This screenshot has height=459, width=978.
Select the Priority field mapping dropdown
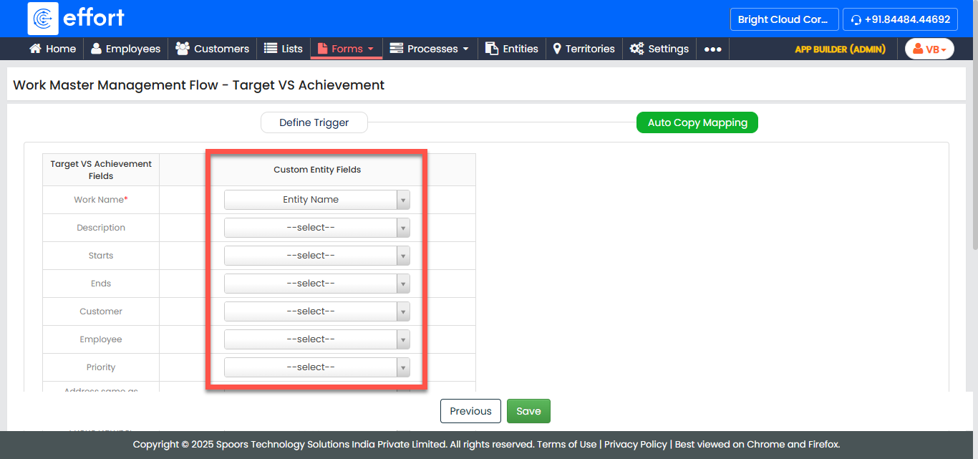pyautogui.click(x=316, y=367)
